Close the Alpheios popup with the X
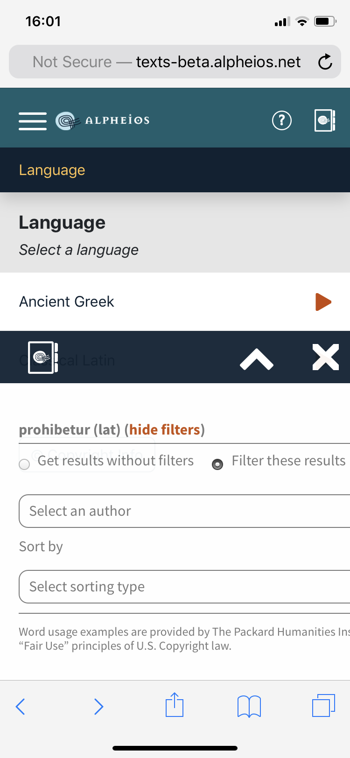Image resolution: width=350 pixels, height=758 pixels. point(325,358)
